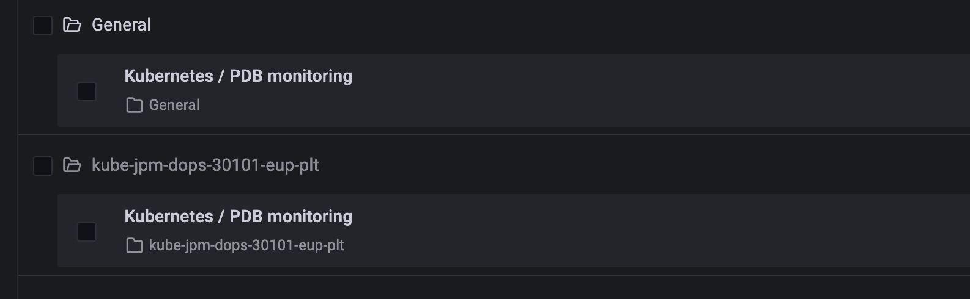Click small folder icon next to General sublabel

point(134,106)
